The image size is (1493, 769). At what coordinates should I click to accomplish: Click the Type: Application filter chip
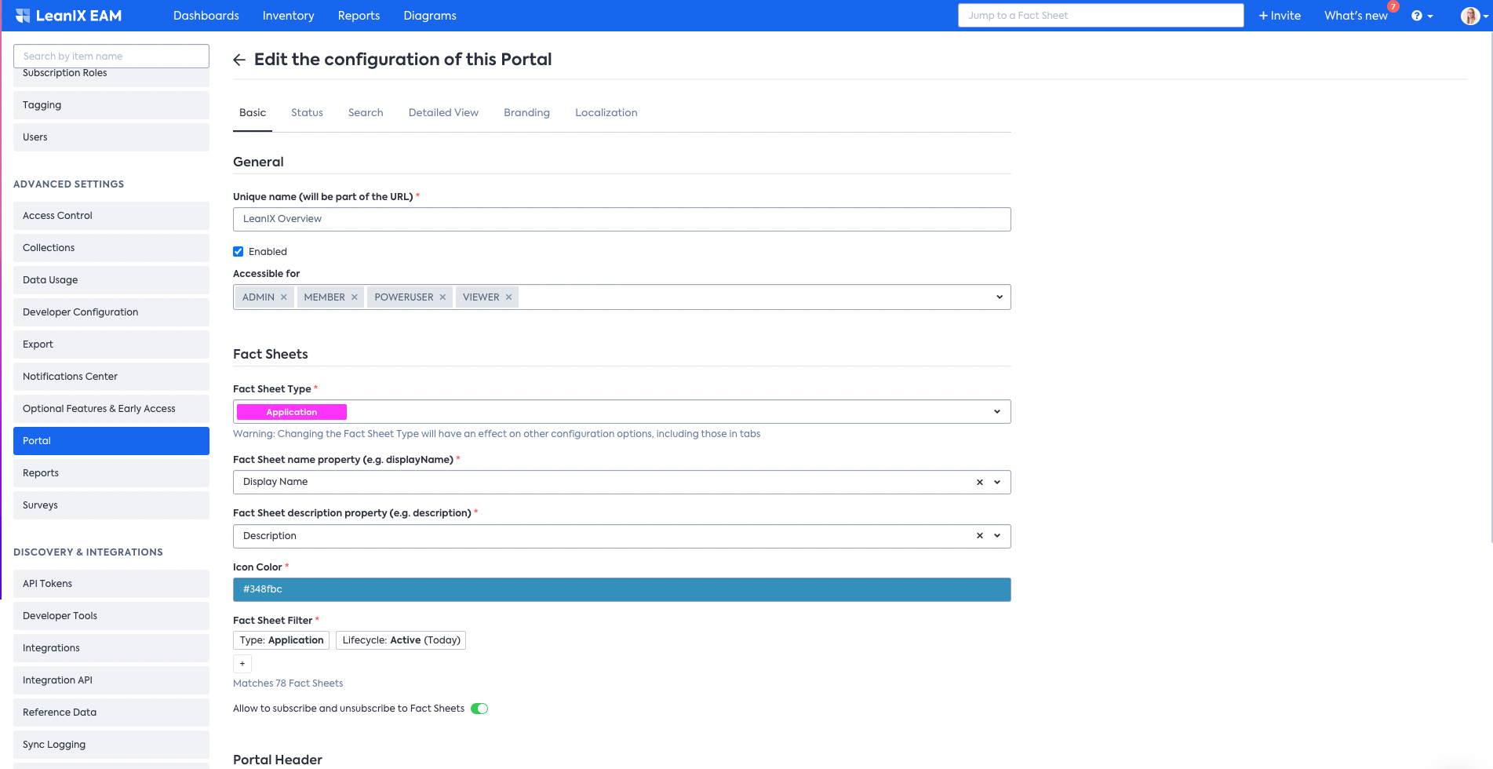pyautogui.click(x=282, y=640)
